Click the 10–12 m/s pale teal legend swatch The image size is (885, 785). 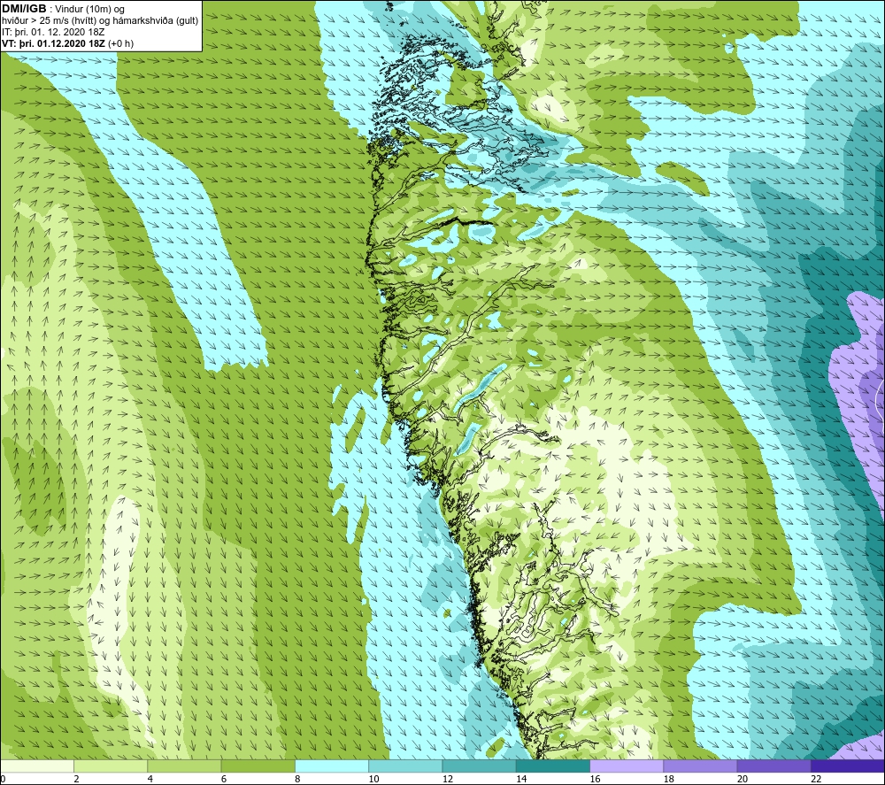pos(405,766)
